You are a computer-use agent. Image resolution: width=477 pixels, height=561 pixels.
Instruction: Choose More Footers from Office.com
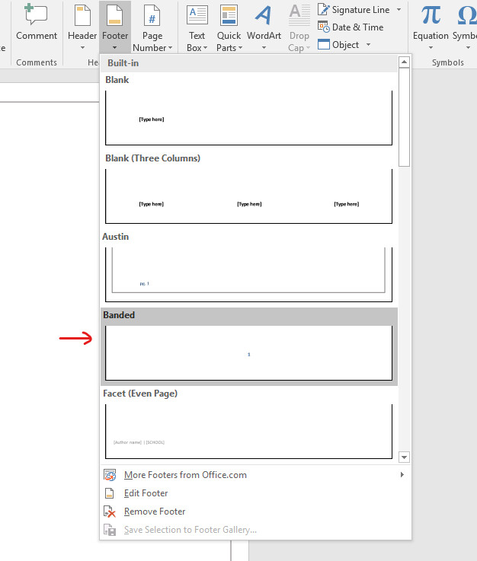[255, 475]
